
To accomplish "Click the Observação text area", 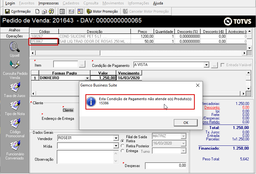I will click(x=85, y=157).
